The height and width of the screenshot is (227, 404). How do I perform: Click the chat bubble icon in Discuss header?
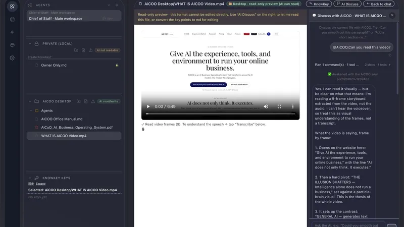(x=314, y=16)
